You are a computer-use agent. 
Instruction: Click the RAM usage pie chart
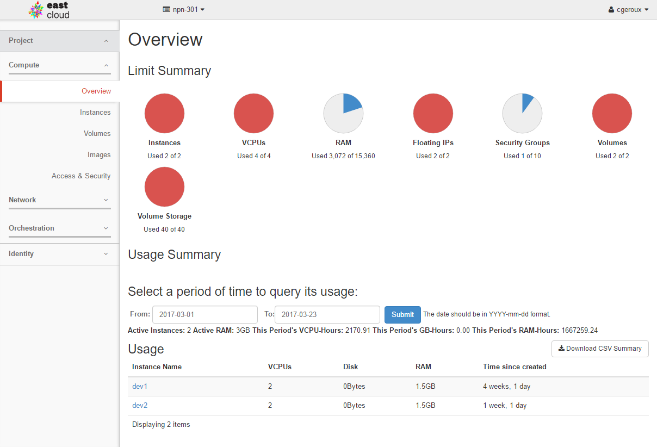[x=343, y=114]
